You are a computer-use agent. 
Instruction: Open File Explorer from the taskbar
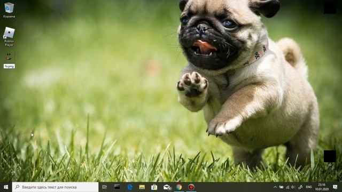pos(142,187)
